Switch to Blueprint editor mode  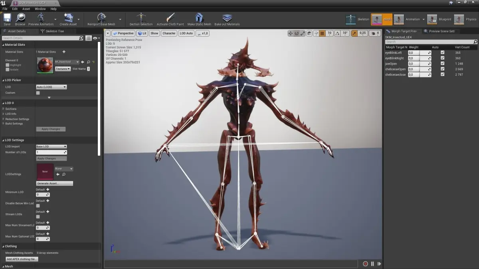point(439,19)
